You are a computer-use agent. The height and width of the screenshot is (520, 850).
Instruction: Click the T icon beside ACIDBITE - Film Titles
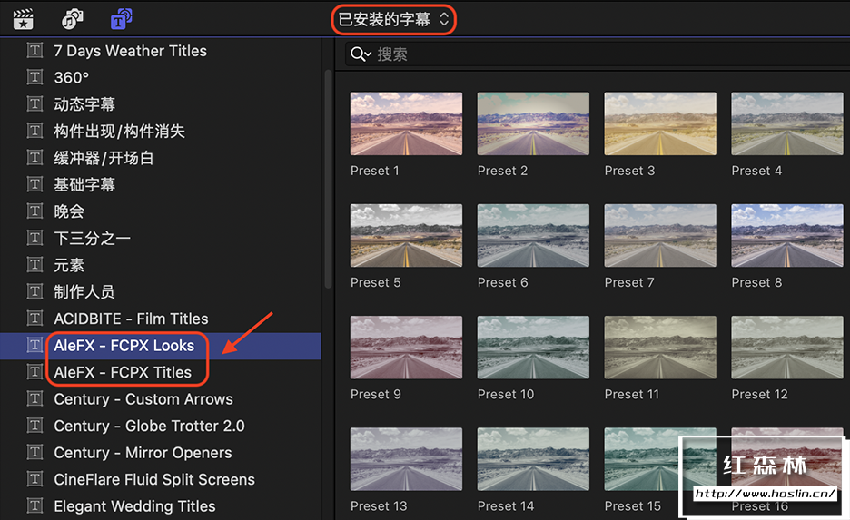[35, 319]
